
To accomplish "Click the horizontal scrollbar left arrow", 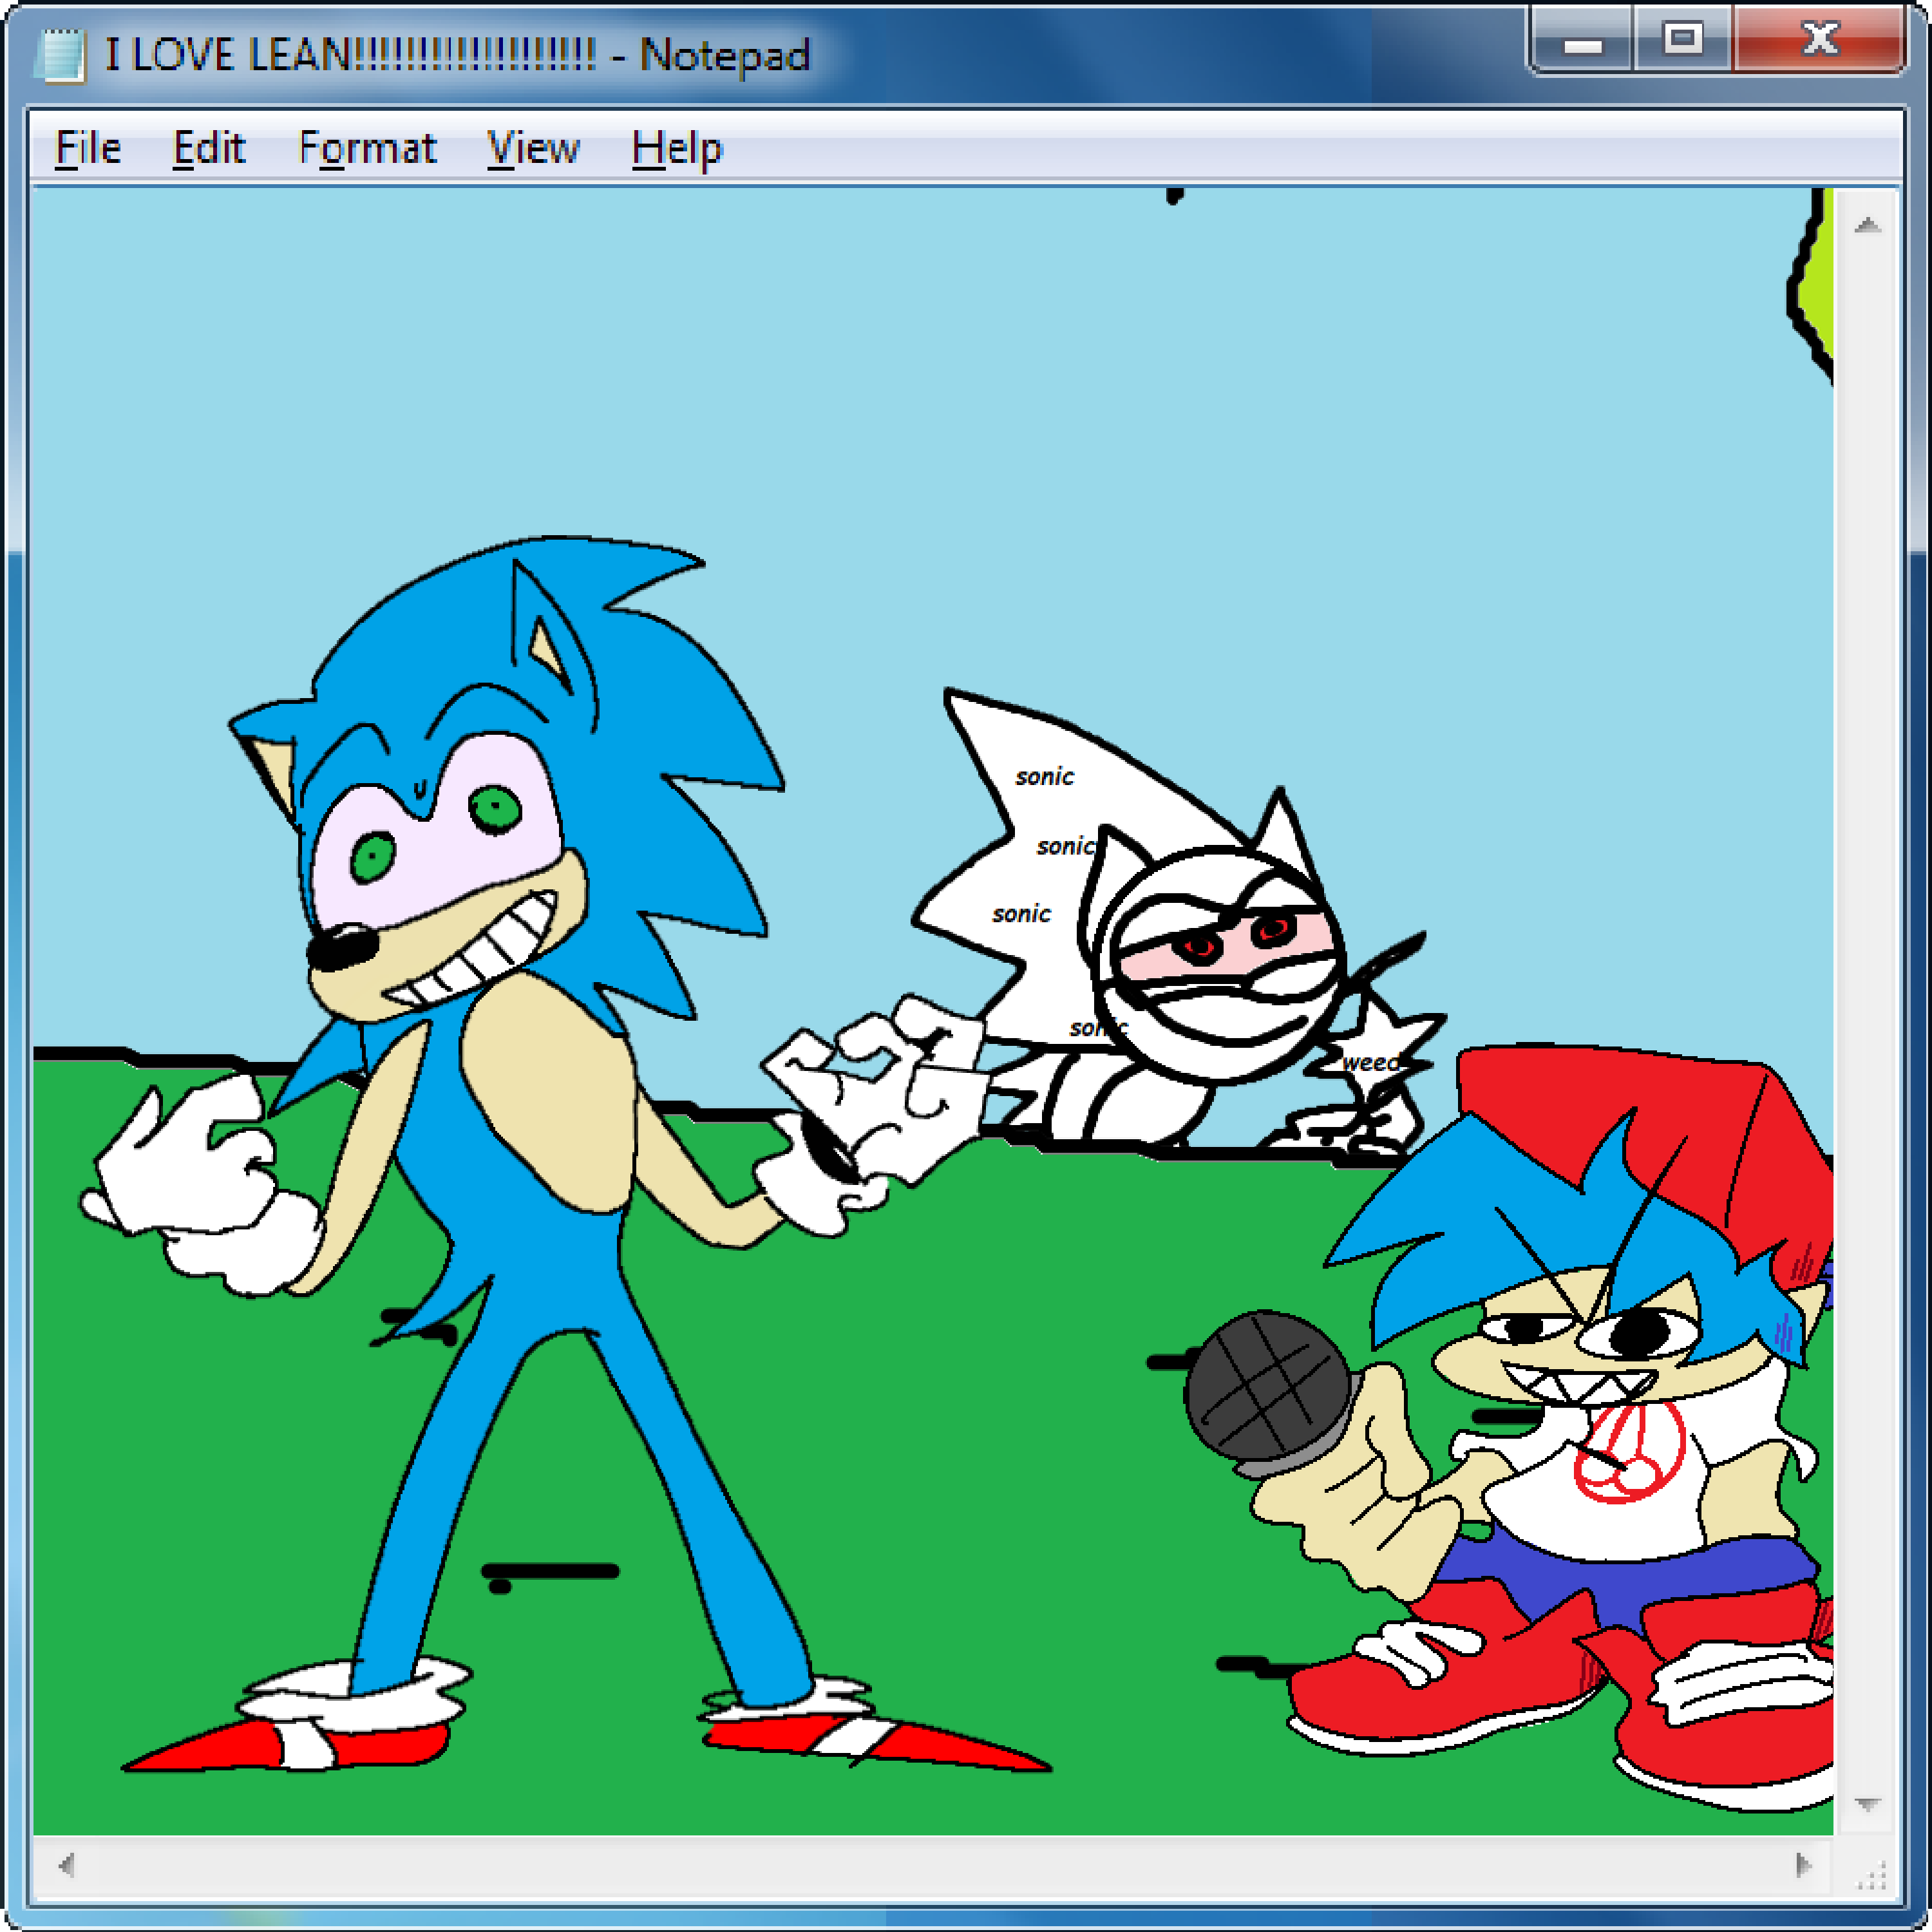I will 66,1865.
